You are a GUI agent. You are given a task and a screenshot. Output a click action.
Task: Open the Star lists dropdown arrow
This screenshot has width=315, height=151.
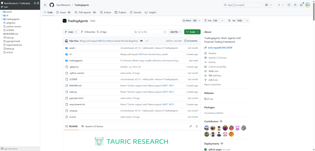click(x=247, y=21)
